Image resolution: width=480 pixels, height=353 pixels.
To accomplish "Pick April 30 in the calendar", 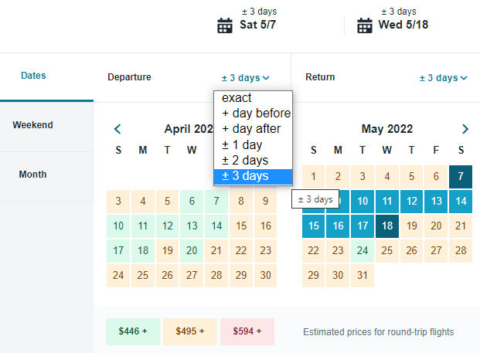I will tap(265, 275).
